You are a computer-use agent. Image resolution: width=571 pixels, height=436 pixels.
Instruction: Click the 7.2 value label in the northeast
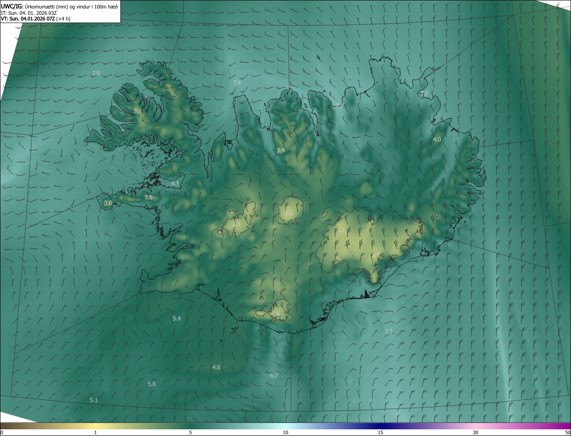(424, 94)
